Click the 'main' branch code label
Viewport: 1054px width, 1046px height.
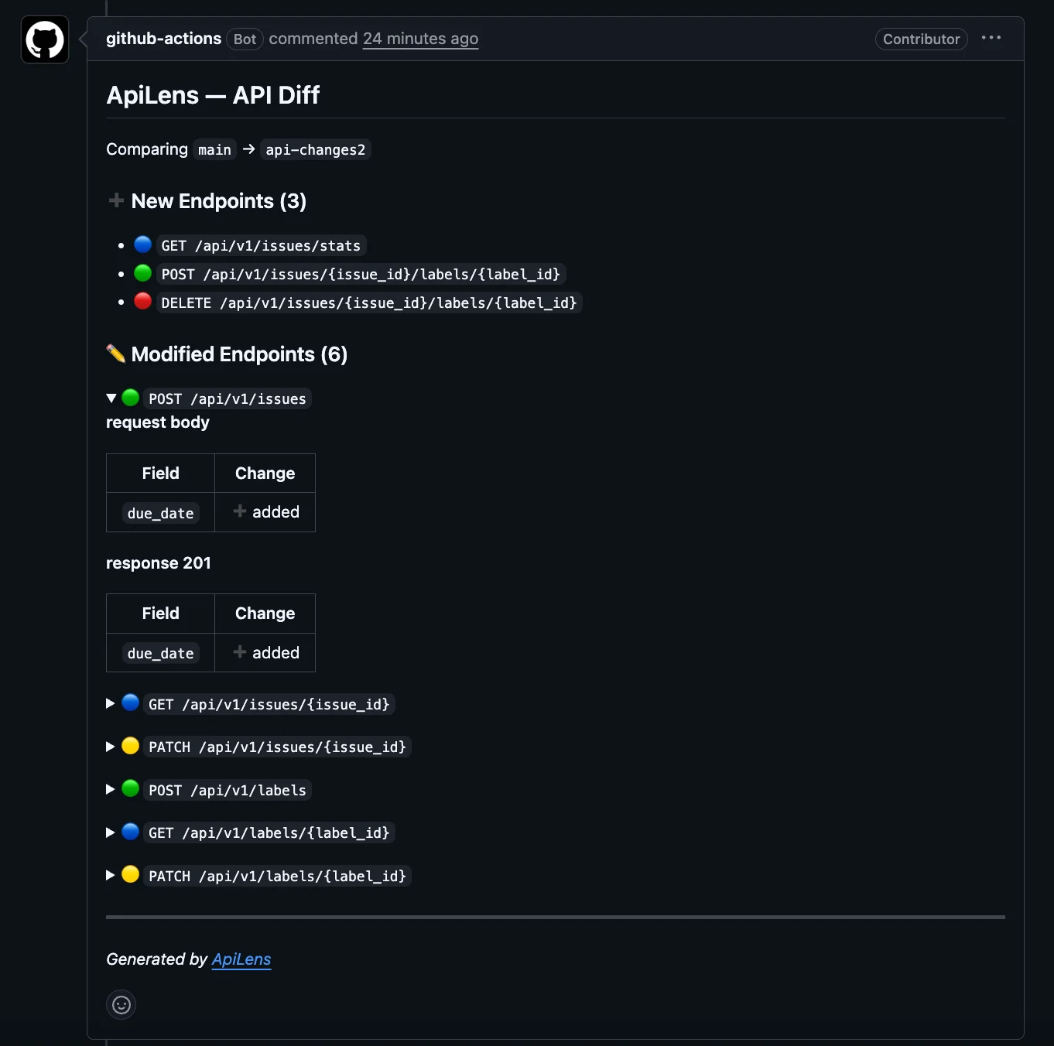pyautogui.click(x=214, y=149)
